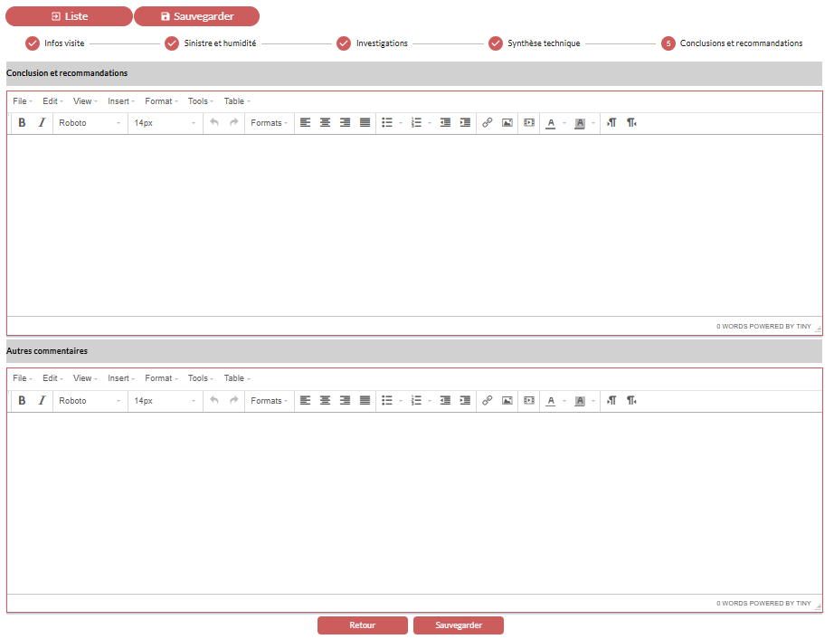The width and height of the screenshot is (834, 639).
Task: Open Format menu in Autres commentaires editor
Action: [161, 378]
